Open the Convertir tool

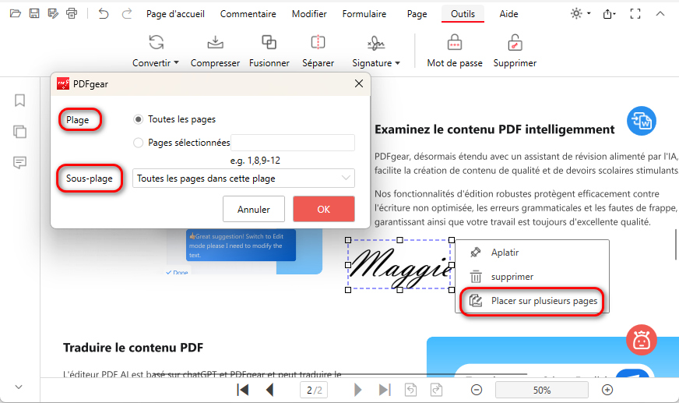tap(156, 51)
